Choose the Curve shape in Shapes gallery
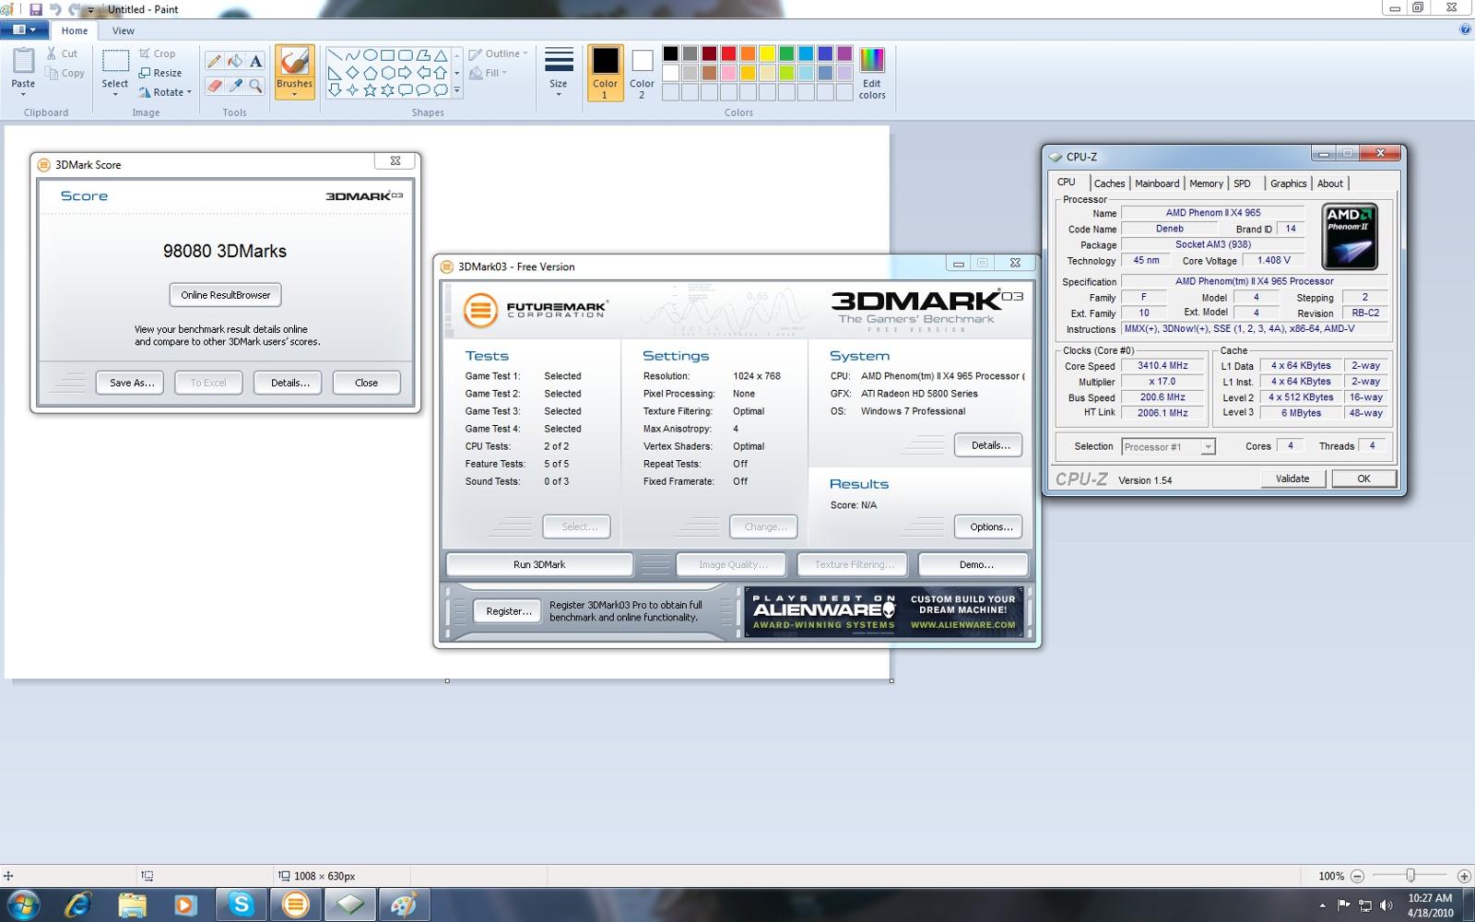 click(x=352, y=55)
